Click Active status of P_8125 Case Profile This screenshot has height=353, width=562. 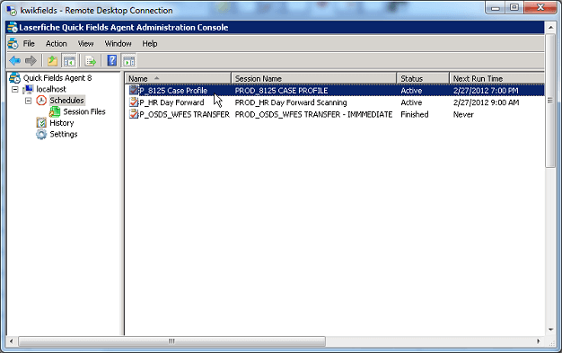(x=411, y=91)
